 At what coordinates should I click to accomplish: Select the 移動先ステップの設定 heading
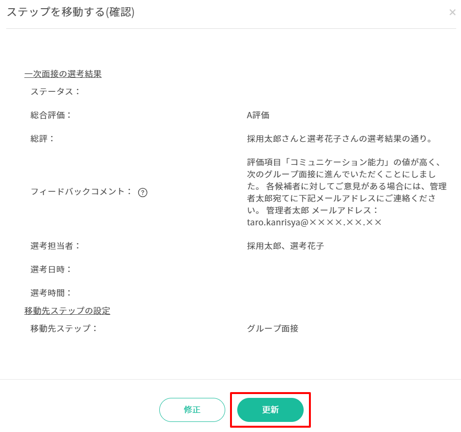coord(67,311)
